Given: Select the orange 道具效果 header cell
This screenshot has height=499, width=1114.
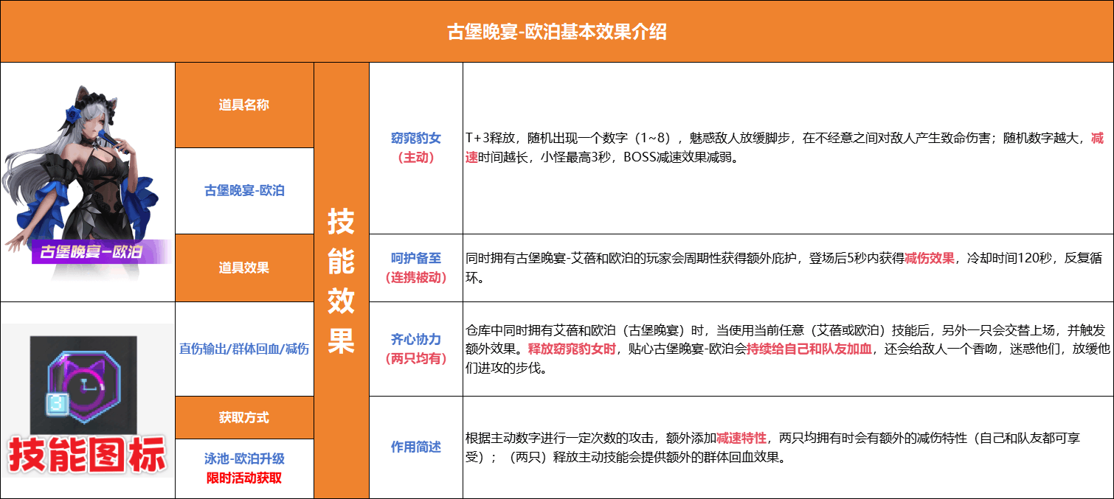Looking at the screenshot, I should click(244, 268).
